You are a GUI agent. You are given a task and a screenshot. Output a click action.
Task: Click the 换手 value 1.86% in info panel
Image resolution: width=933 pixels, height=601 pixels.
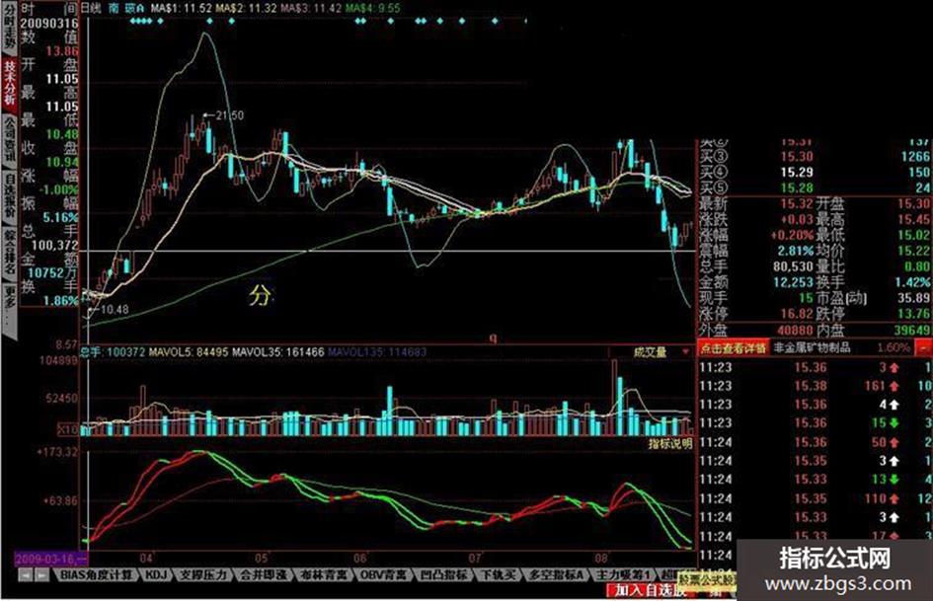click(61, 300)
